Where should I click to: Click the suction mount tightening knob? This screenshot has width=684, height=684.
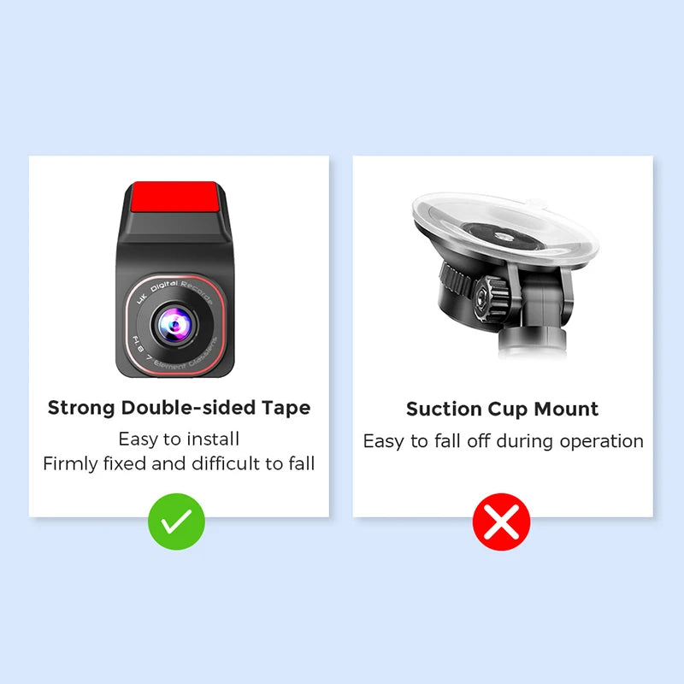pos(490,298)
